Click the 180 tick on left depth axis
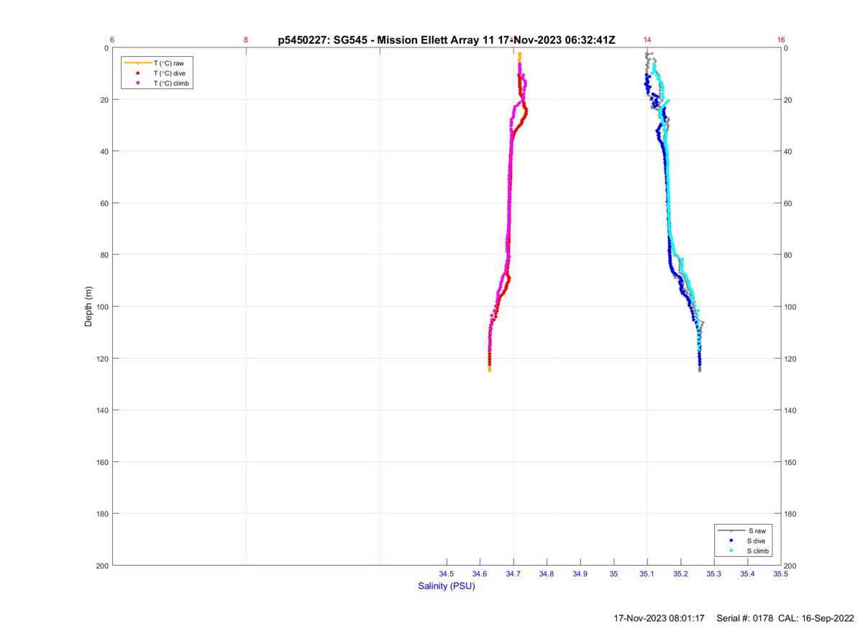The image size is (863, 636). pyautogui.click(x=102, y=514)
